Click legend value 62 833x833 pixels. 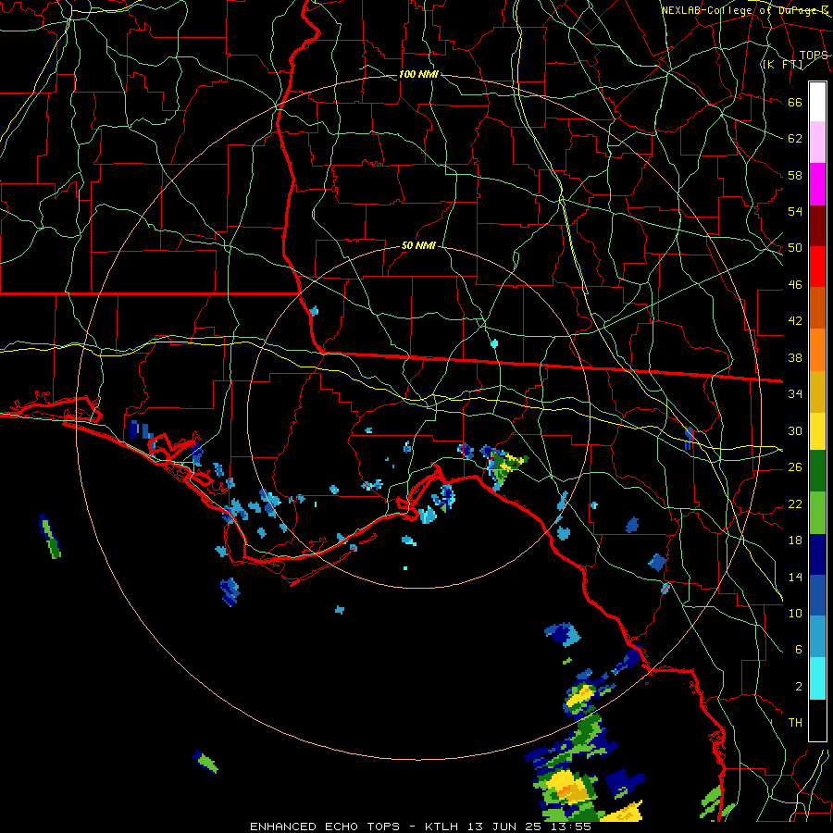(795, 139)
